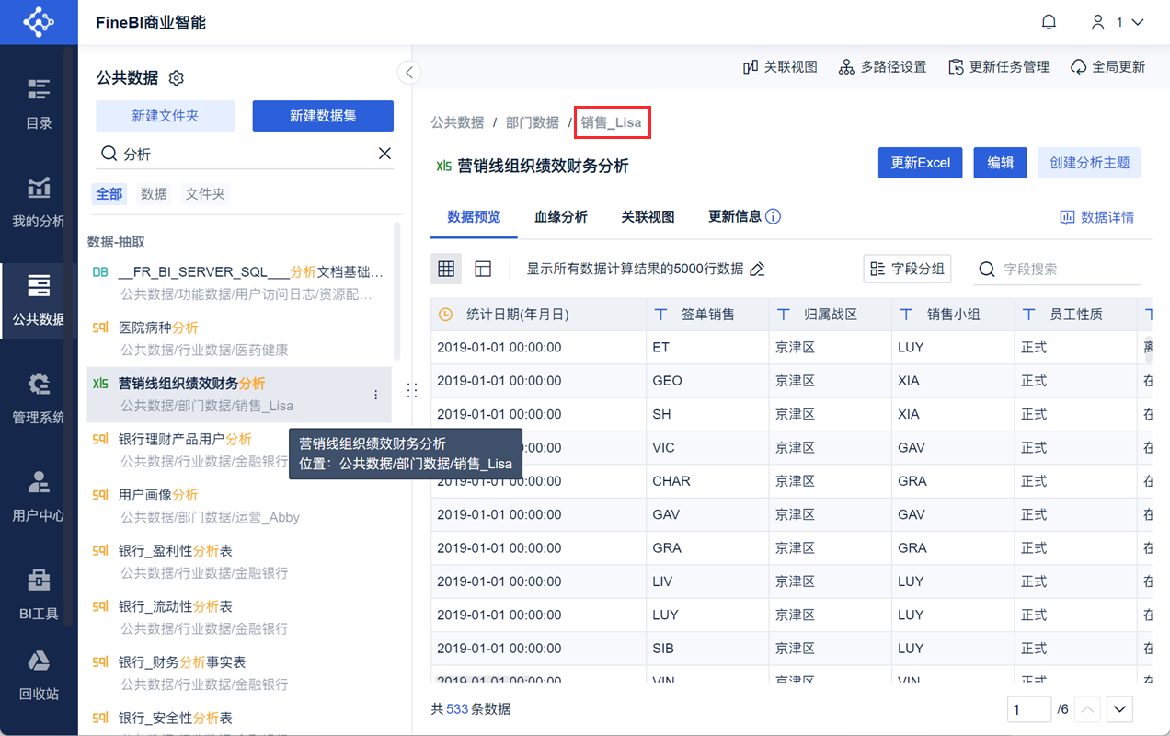This screenshot has width=1170, height=736.
Task: Open BI工具 in sidebar
Action: pyautogui.click(x=39, y=594)
